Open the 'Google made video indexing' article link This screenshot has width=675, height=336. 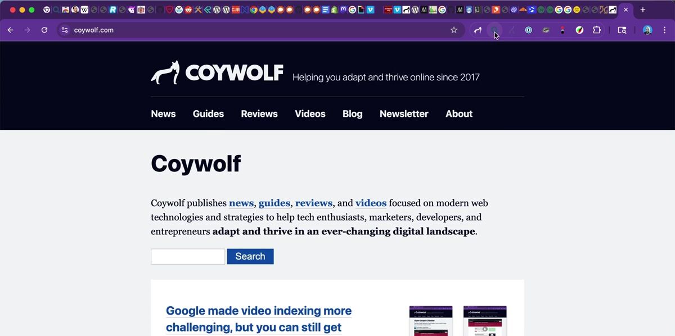point(259,319)
